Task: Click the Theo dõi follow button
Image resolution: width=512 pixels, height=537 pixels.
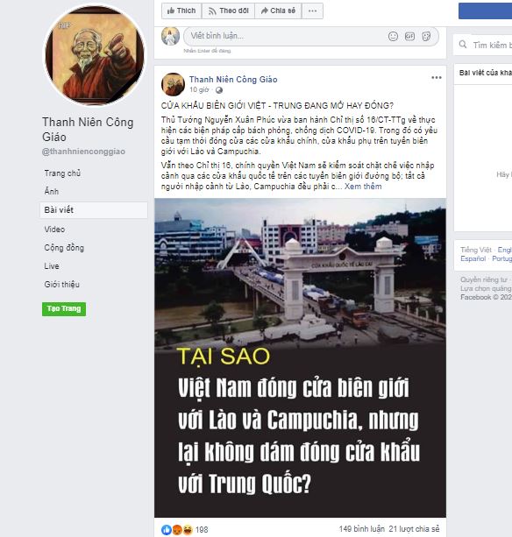Action: 228,11
